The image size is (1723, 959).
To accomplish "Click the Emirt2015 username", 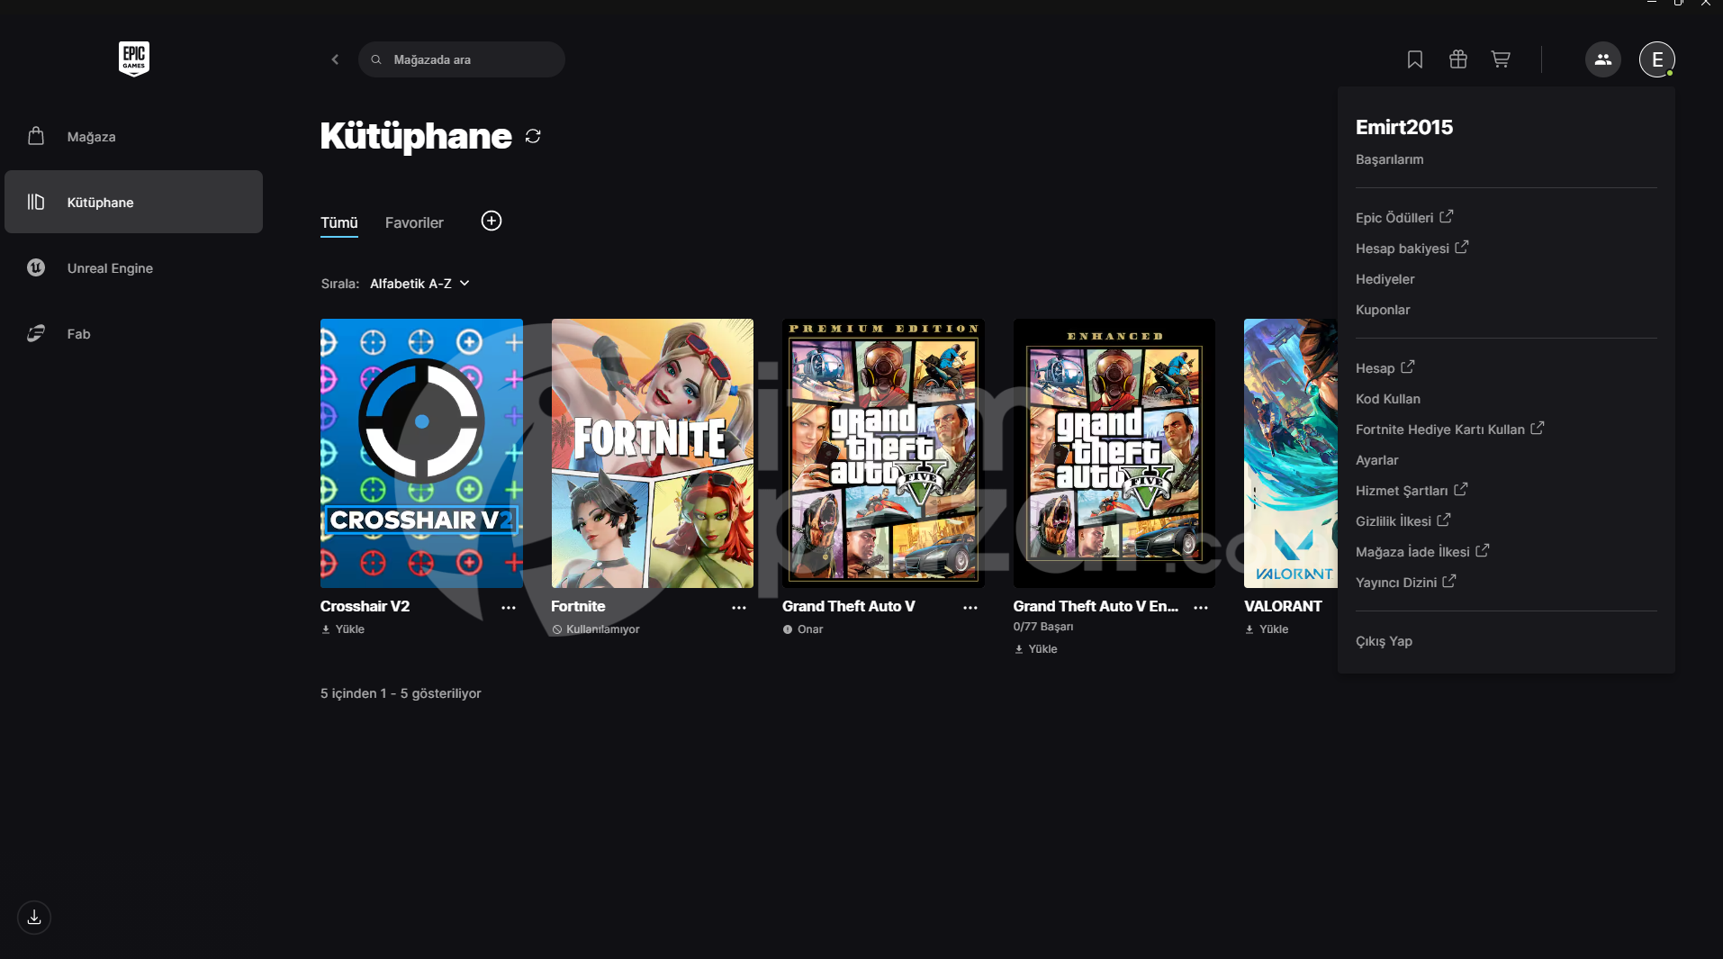I will [1404, 127].
